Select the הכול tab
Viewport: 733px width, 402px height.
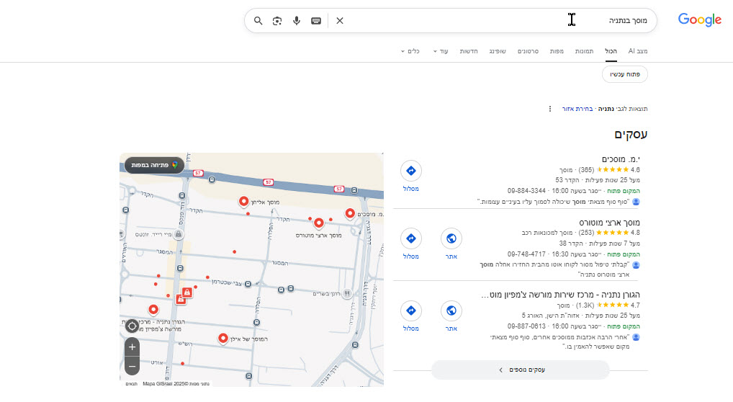(x=611, y=51)
